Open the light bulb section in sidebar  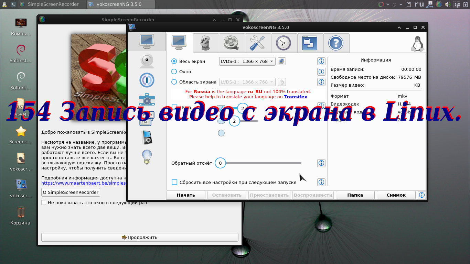tap(147, 157)
